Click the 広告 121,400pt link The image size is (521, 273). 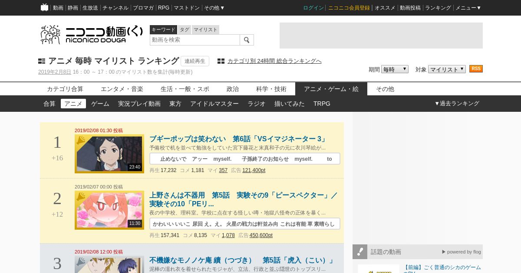pos(254,170)
